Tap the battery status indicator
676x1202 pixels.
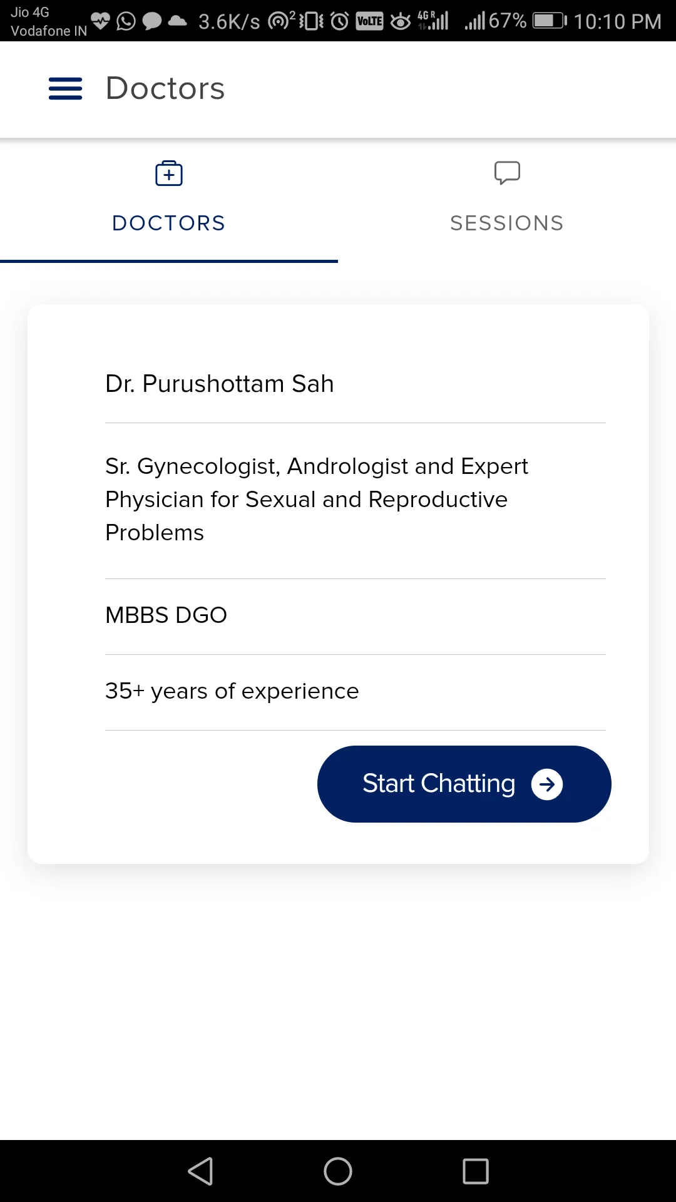tap(550, 21)
